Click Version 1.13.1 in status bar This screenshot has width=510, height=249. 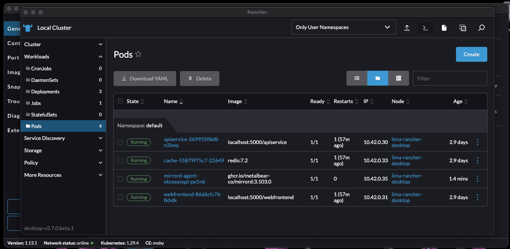22,243
